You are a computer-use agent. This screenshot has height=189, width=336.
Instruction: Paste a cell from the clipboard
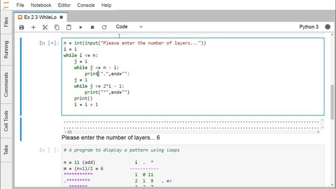pos(69,27)
